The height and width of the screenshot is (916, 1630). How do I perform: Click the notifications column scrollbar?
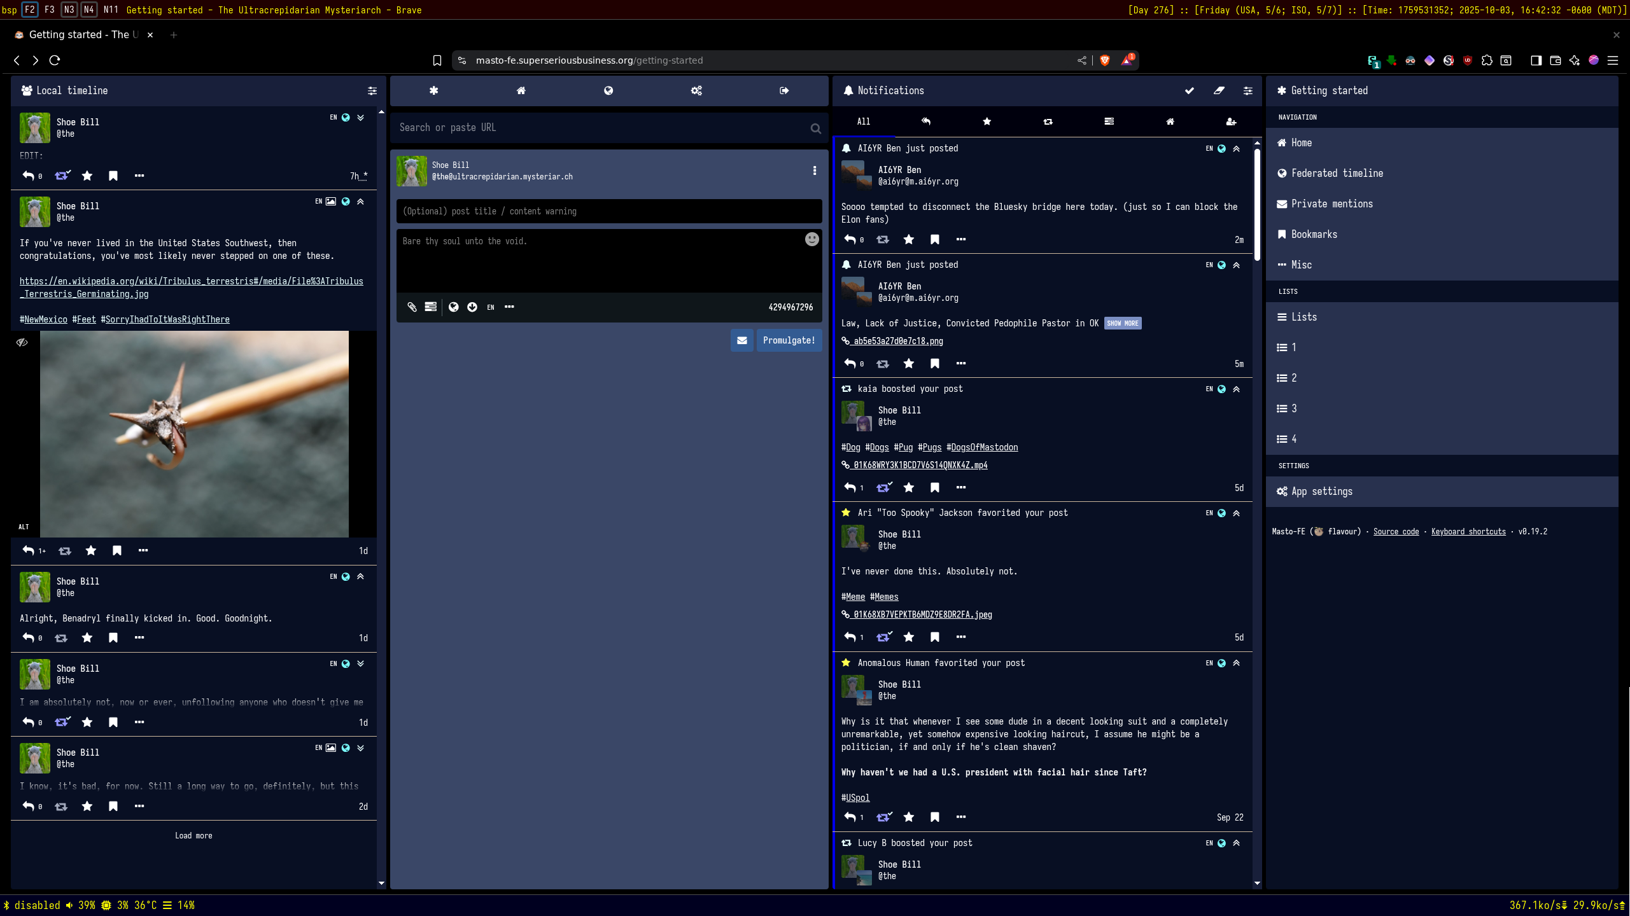[1257, 204]
